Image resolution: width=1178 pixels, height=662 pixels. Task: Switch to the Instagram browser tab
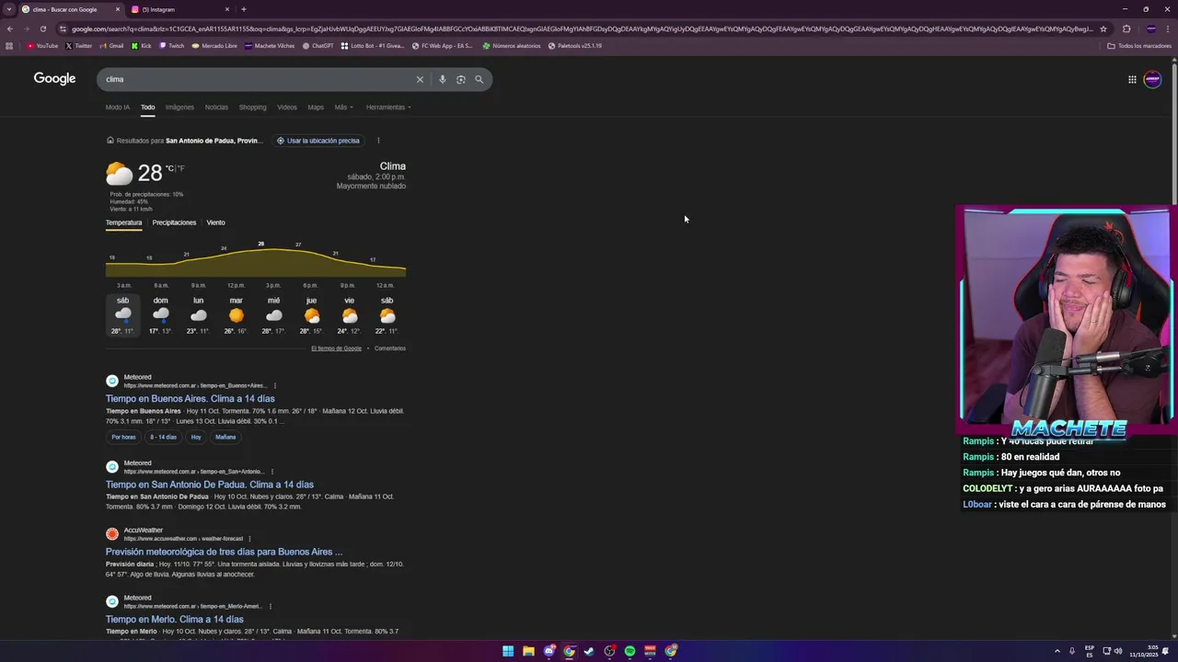click(x=179, y=9)
